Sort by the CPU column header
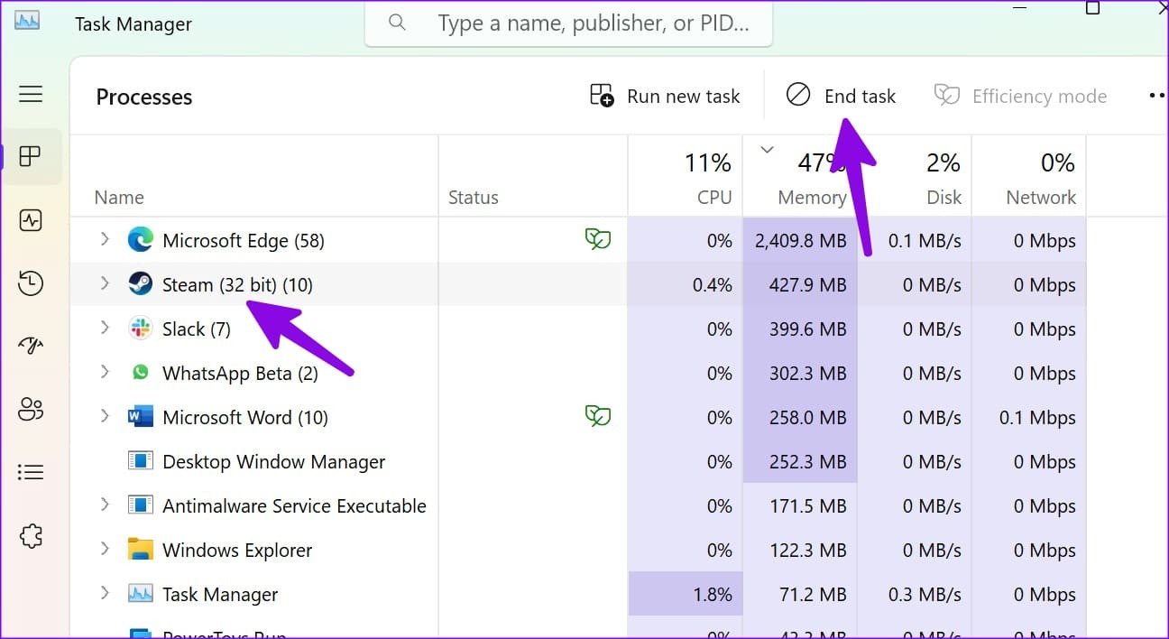Image resolution: width=1169 pixels, height=639 pixels. [x=685, y=176]
